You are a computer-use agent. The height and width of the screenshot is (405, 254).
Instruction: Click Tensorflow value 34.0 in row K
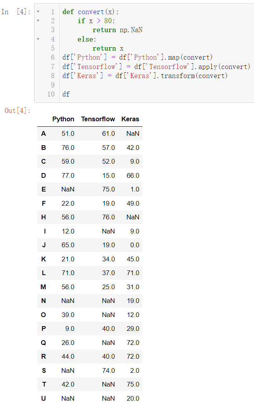click(x=108, y=259)
